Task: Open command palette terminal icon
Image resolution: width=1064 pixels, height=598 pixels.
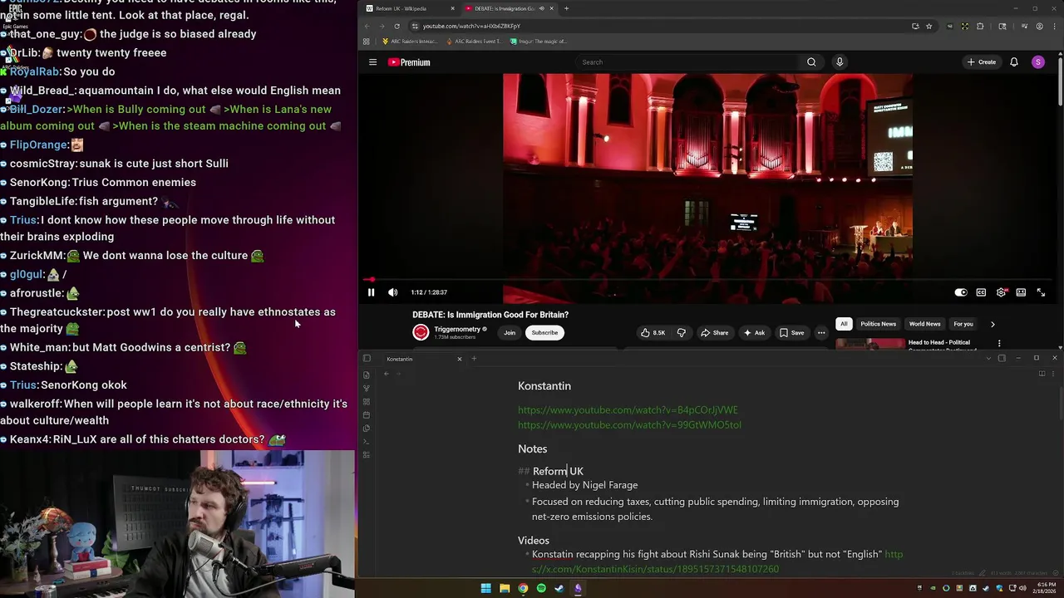Action: [367, 441]
